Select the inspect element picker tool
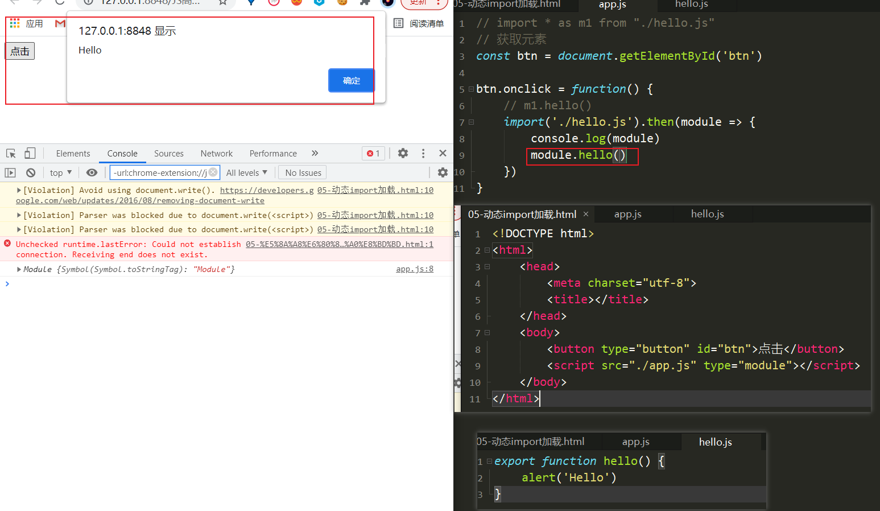 (11, 153)
